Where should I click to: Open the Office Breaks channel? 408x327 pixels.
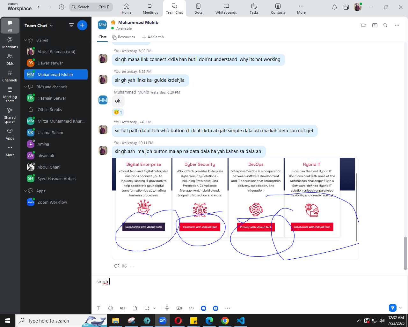(x=56, y=110)
